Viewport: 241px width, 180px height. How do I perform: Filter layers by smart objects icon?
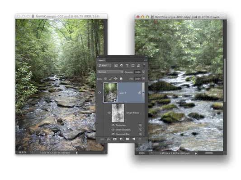138,65
